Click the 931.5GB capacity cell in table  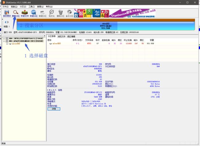(x=150, y=44)
